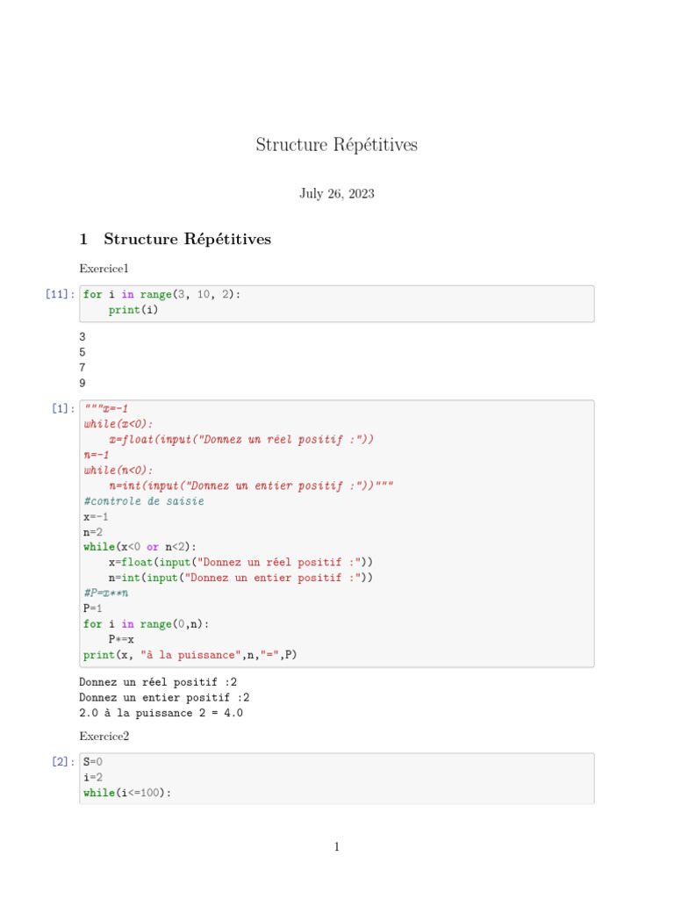Click the "while(i<=100):" code line
Viewport: 674px width, 899px height.
click(127, 793)
